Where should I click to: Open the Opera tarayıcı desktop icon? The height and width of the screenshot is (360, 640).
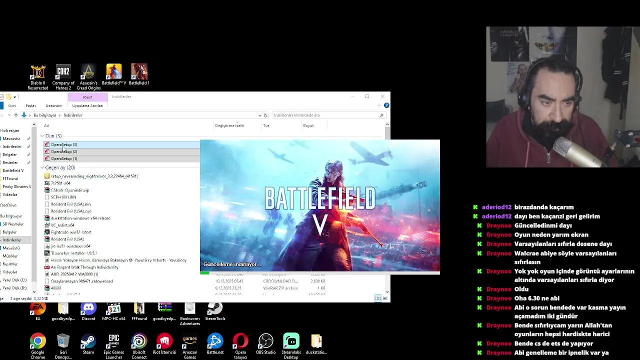(240, 346)
